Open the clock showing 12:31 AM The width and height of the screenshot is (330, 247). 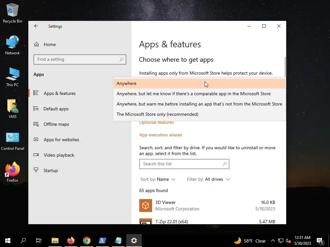tap(302, 241)
